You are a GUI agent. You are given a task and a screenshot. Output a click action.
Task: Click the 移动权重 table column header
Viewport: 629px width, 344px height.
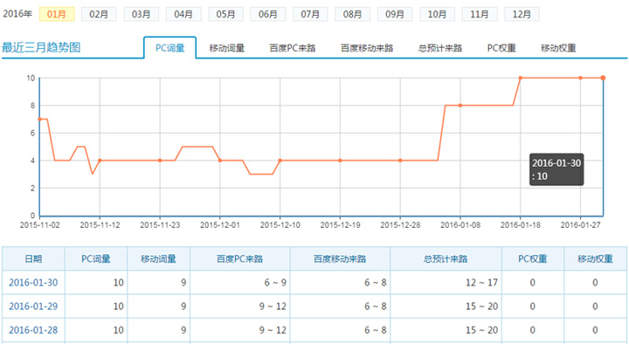click(595, 259)
